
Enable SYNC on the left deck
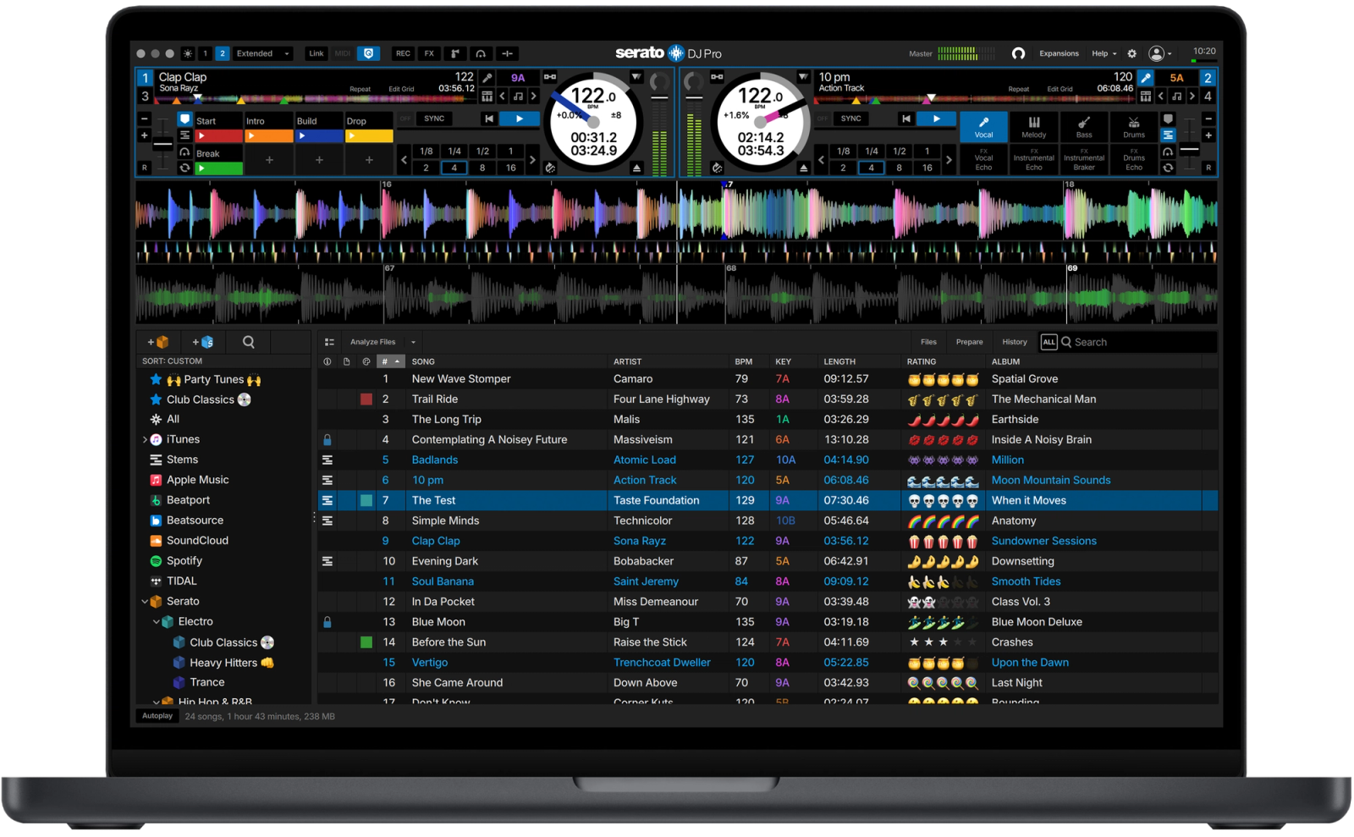coord(434,118)
